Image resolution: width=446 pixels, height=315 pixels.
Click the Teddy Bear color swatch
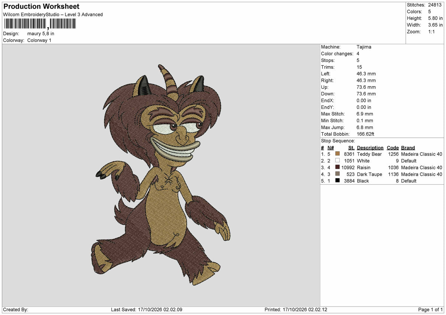tap(337, 154)
